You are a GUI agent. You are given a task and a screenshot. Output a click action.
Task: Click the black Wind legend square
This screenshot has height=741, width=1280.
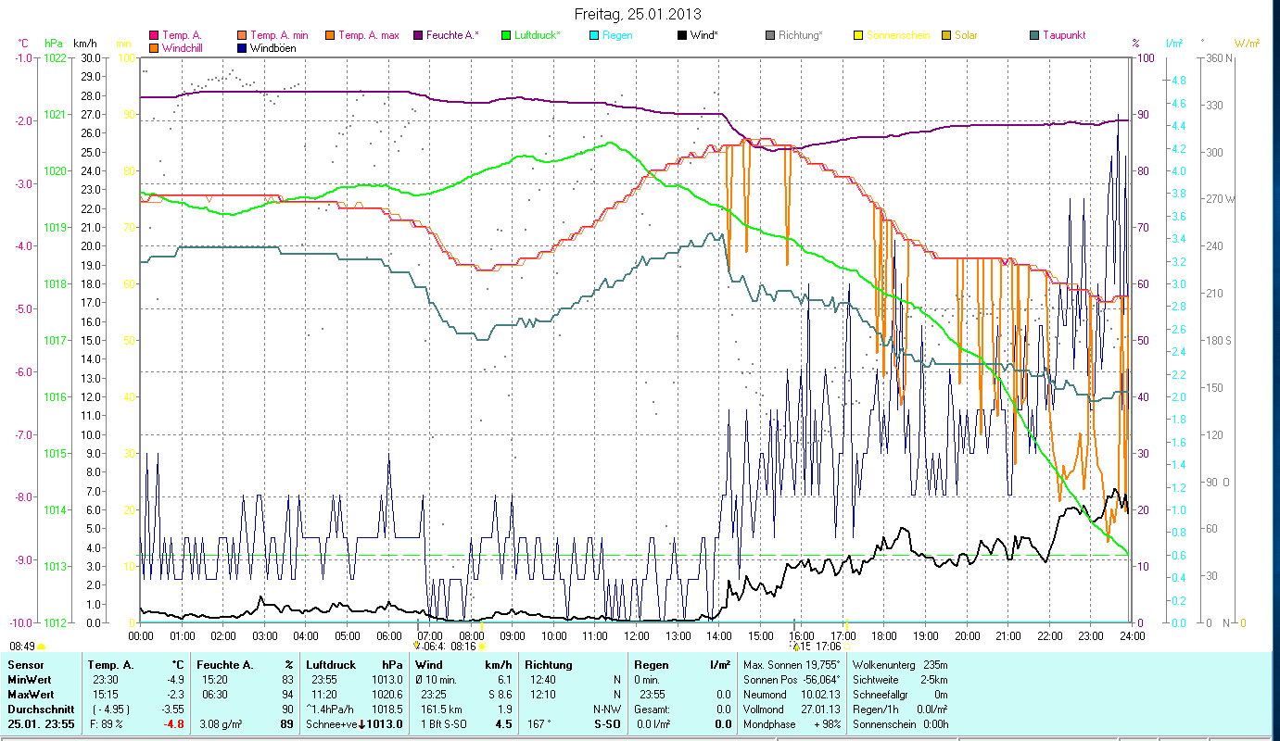681,35
